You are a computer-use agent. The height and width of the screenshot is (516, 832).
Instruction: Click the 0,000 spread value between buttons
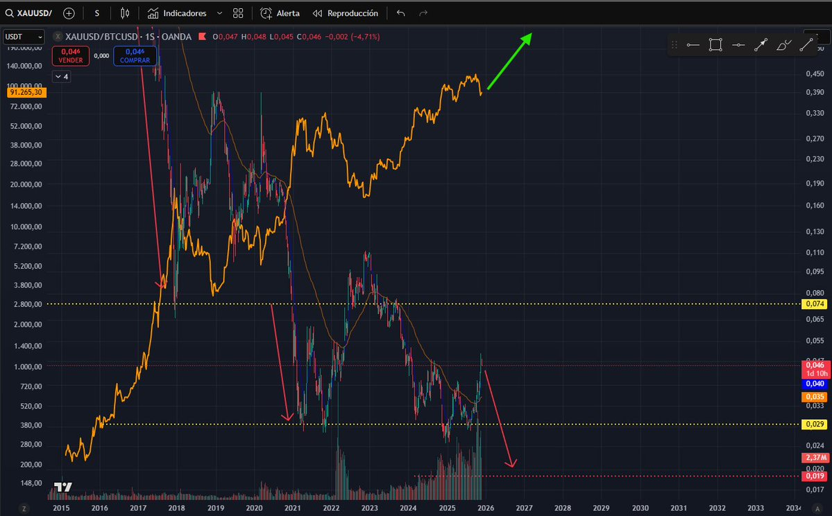tap(101, 55)
